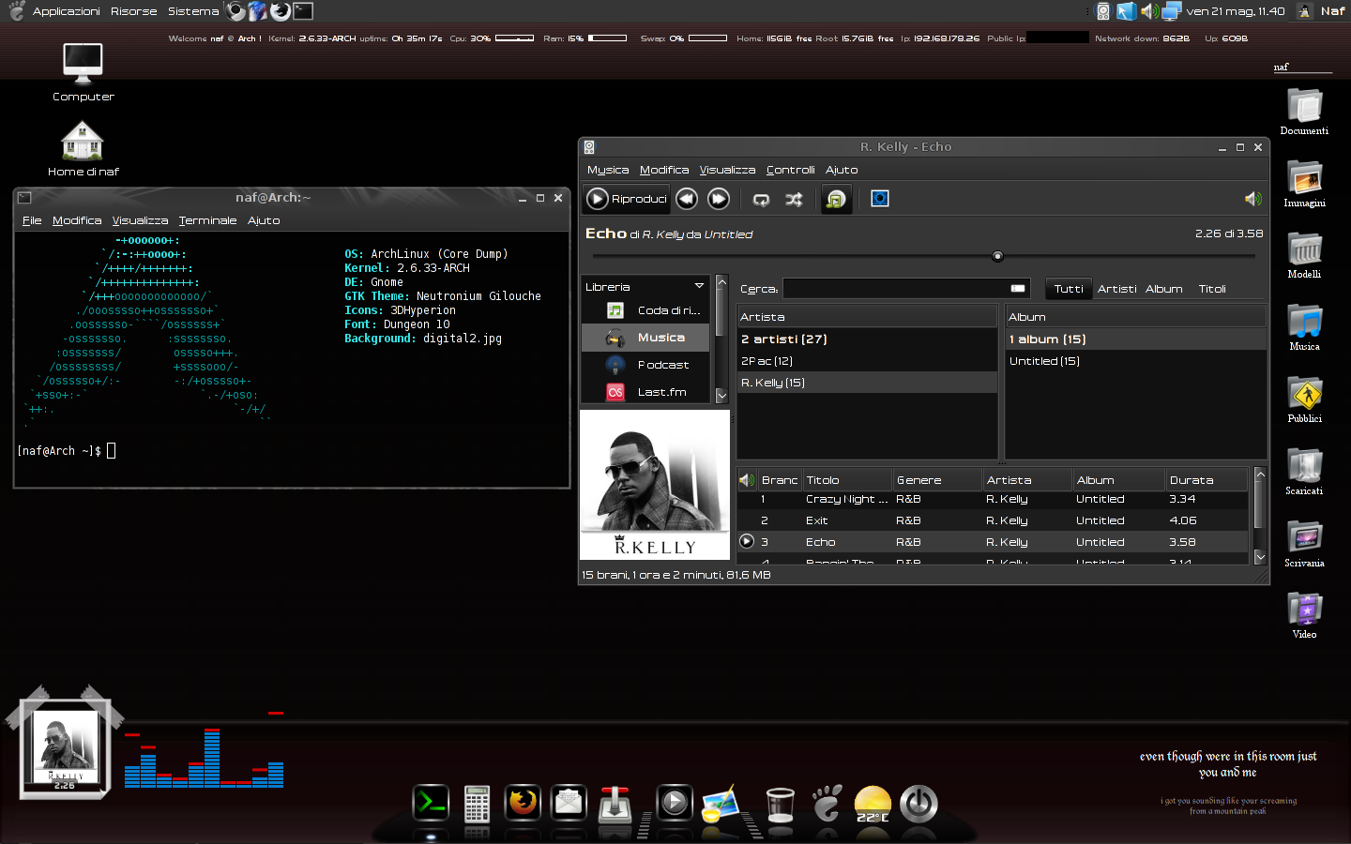The width and height of the screenshot is (1351, 844).
Task: Toggle the visualization button in Rhythmbox toolbar
Action: (880, 199)
